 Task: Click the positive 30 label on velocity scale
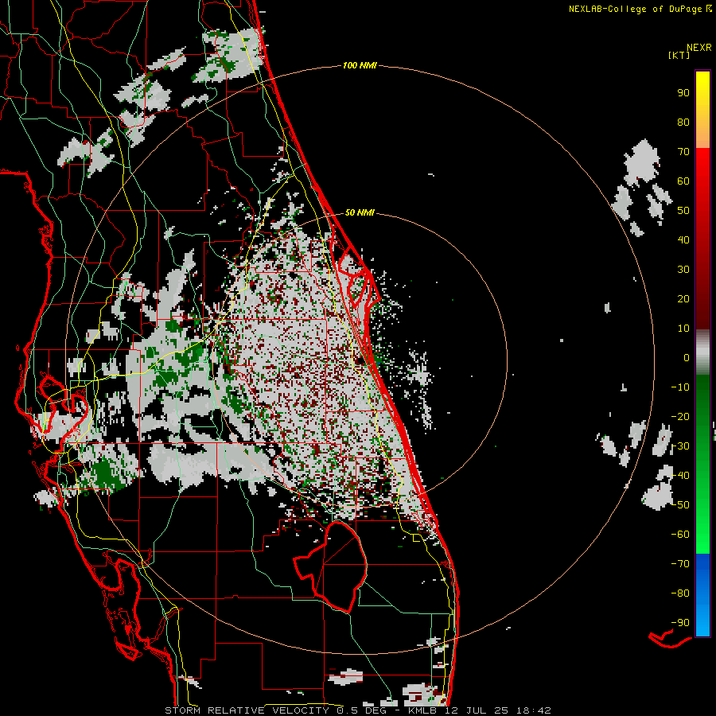tap(683, 270)
